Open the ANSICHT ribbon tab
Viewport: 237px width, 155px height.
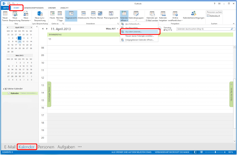(x=64, y=8)
